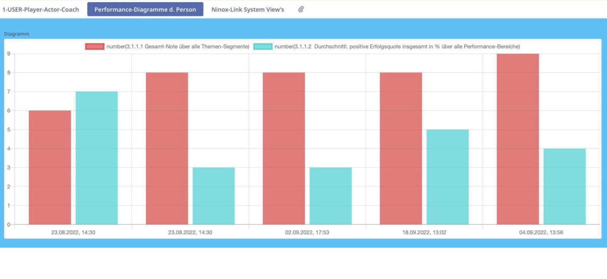Click the x-axis label 02.09.2022, 17:53
607x279 pixels.
coord(307,232)
